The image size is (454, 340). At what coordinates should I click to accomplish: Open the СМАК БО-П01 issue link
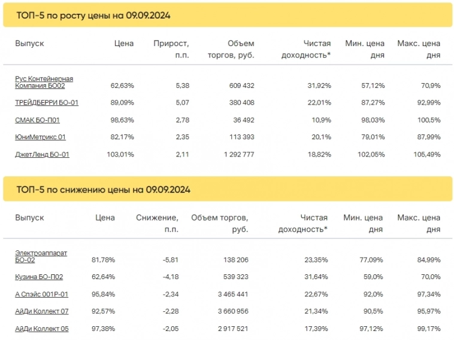tap(38, 120)
